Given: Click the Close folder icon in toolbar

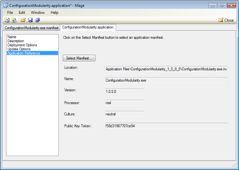Looking at the screenshot, I should [x=221, y=20].
